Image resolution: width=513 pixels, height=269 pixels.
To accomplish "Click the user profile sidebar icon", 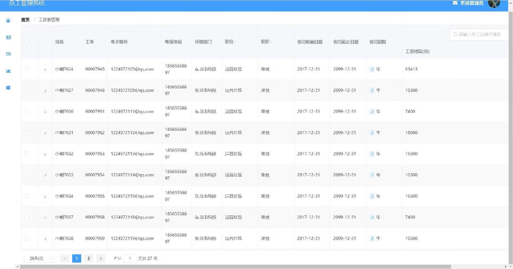I will click(x=8, y=21).
